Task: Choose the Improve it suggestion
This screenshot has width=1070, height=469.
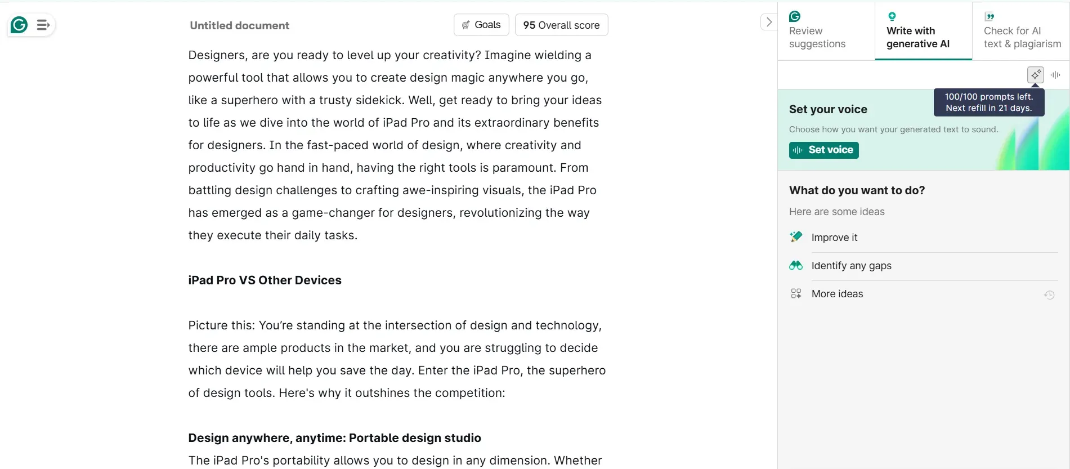Action: [x=834, y=237]
